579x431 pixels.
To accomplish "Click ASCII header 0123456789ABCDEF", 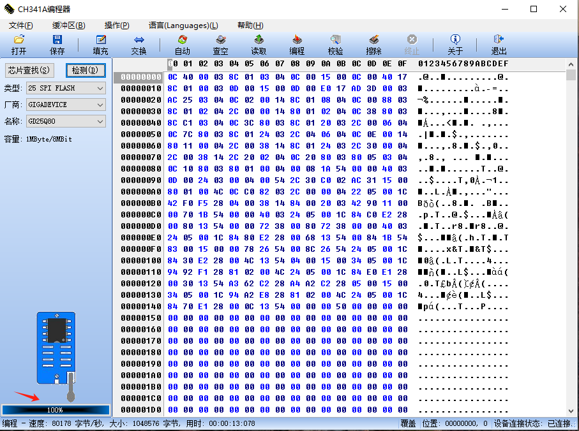I will (463, 64).
